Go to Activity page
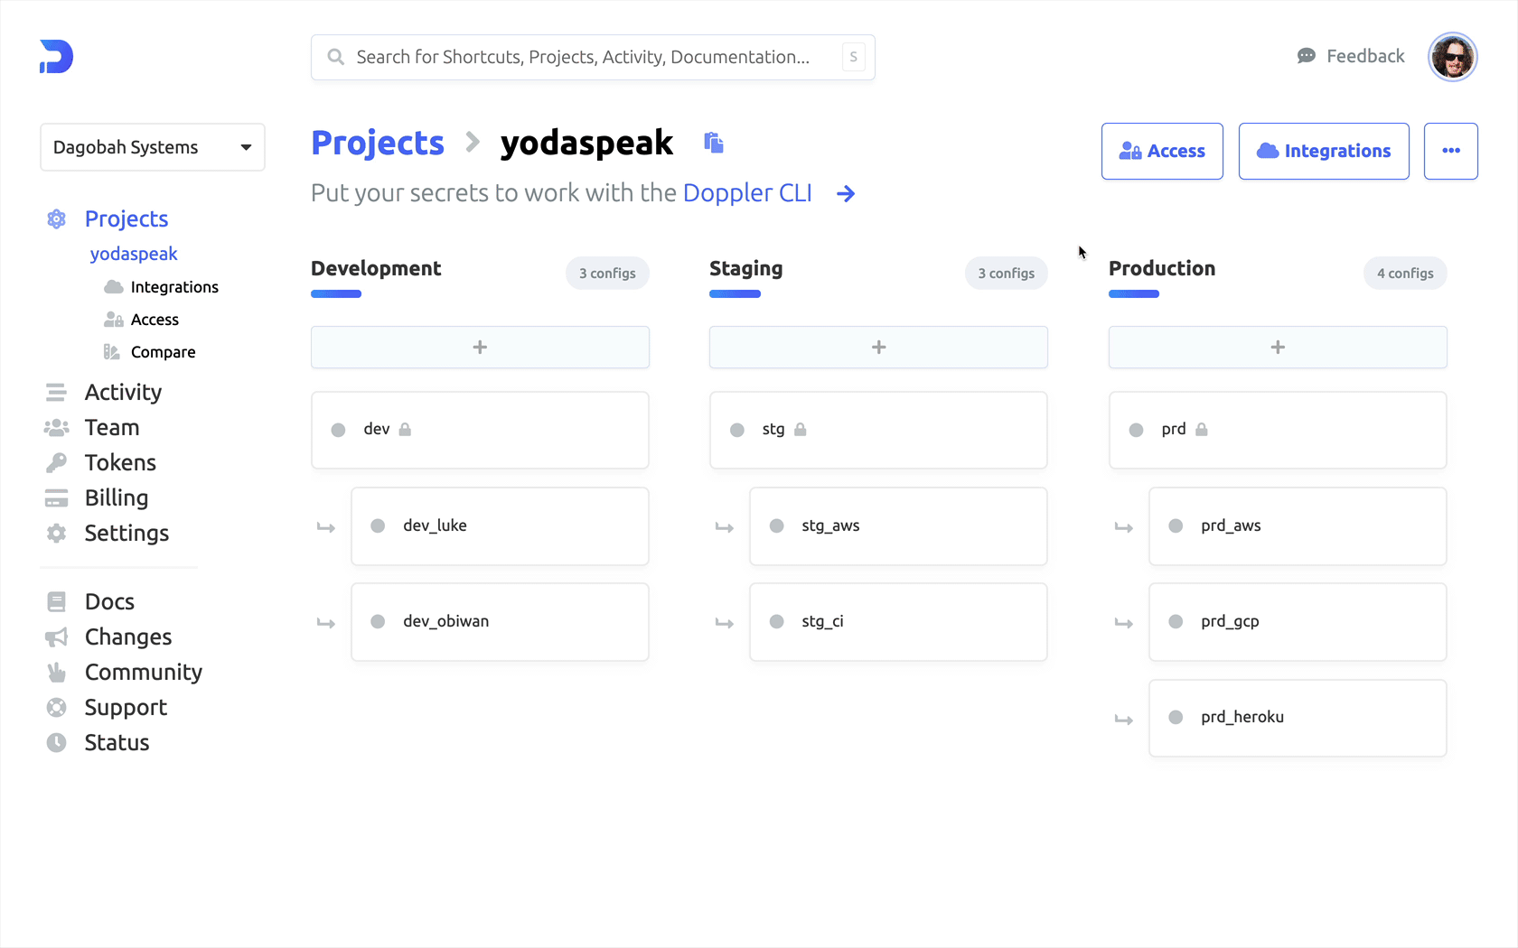 click(x=123, y=392)
